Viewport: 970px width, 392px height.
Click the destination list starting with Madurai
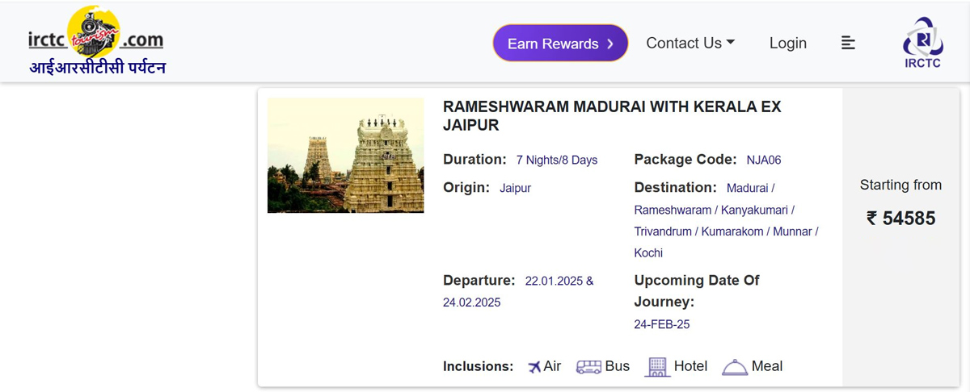point(725,220)
